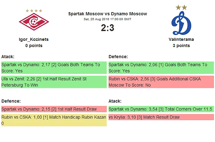
Task: Select the yellow Rubin Kazan Handicap bet
Action: 54,120
